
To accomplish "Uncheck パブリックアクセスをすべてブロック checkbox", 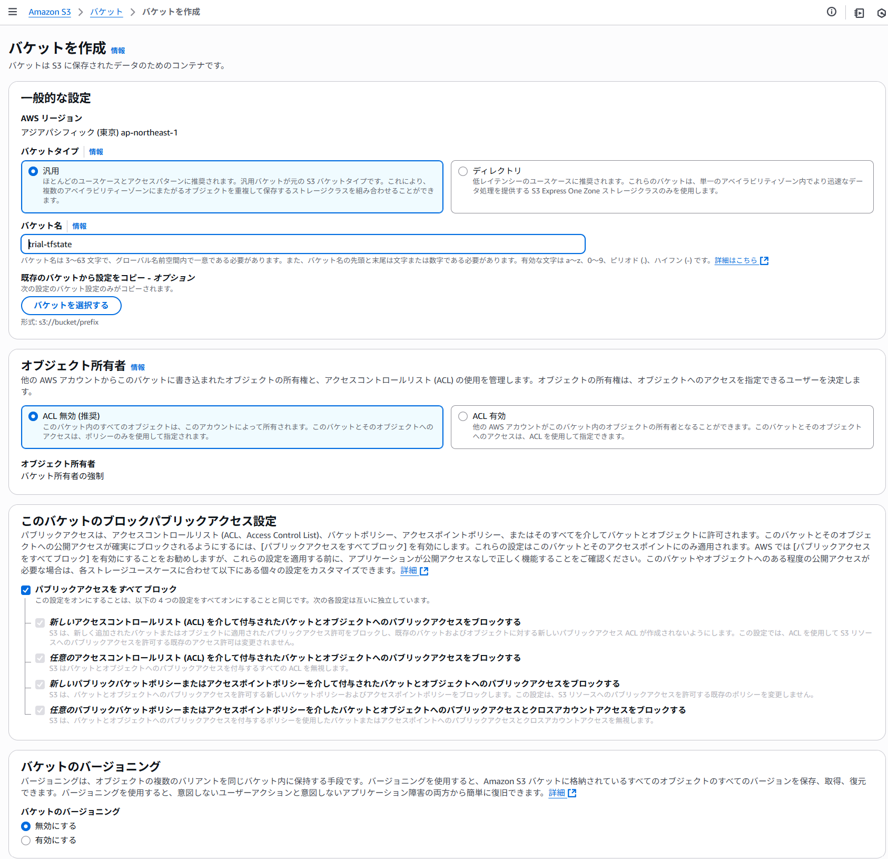I will [26, 590].
